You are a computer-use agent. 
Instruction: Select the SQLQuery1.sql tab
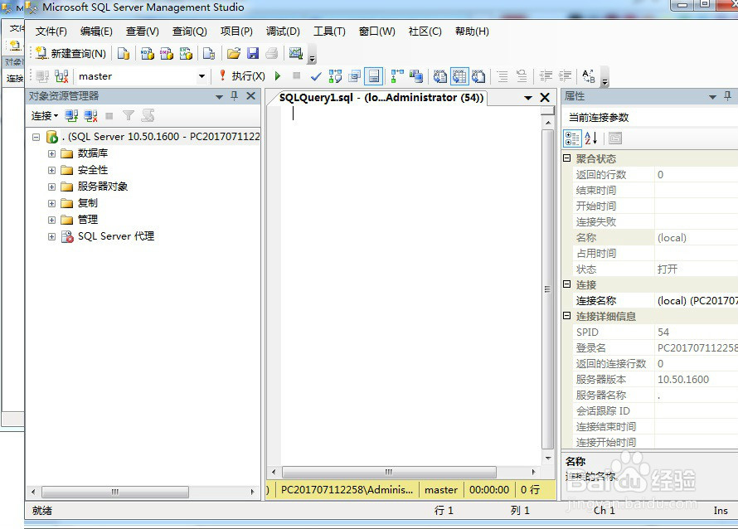point(381,97)
